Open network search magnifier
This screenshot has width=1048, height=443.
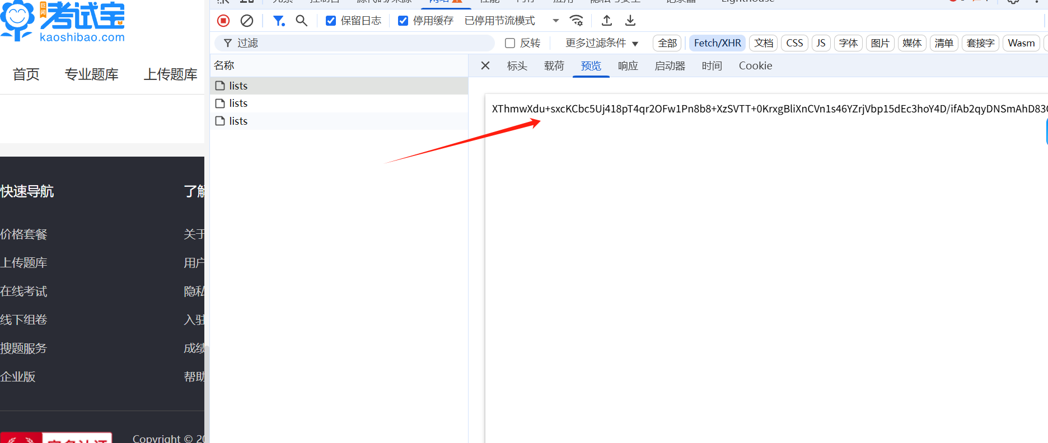[302, 21]
